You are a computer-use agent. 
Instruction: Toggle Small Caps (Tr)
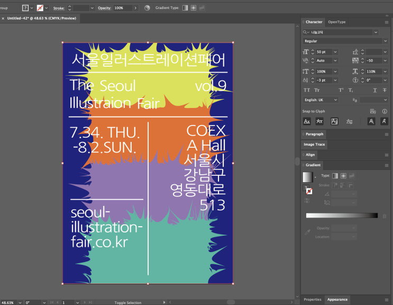coord(317,90)
